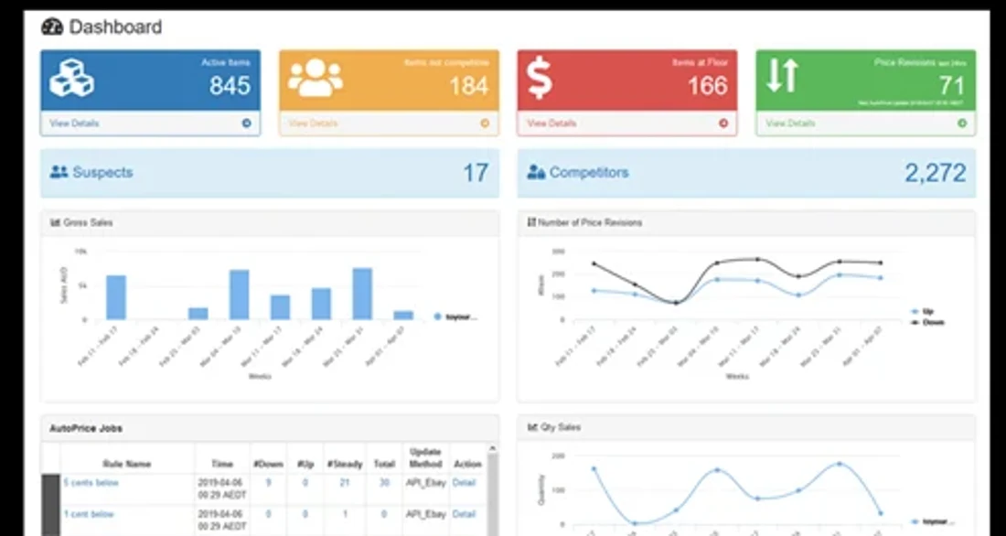
Task: Click the Gross Sales bar for Mar 25 - Mar 31
Action: tap(362, 294)
